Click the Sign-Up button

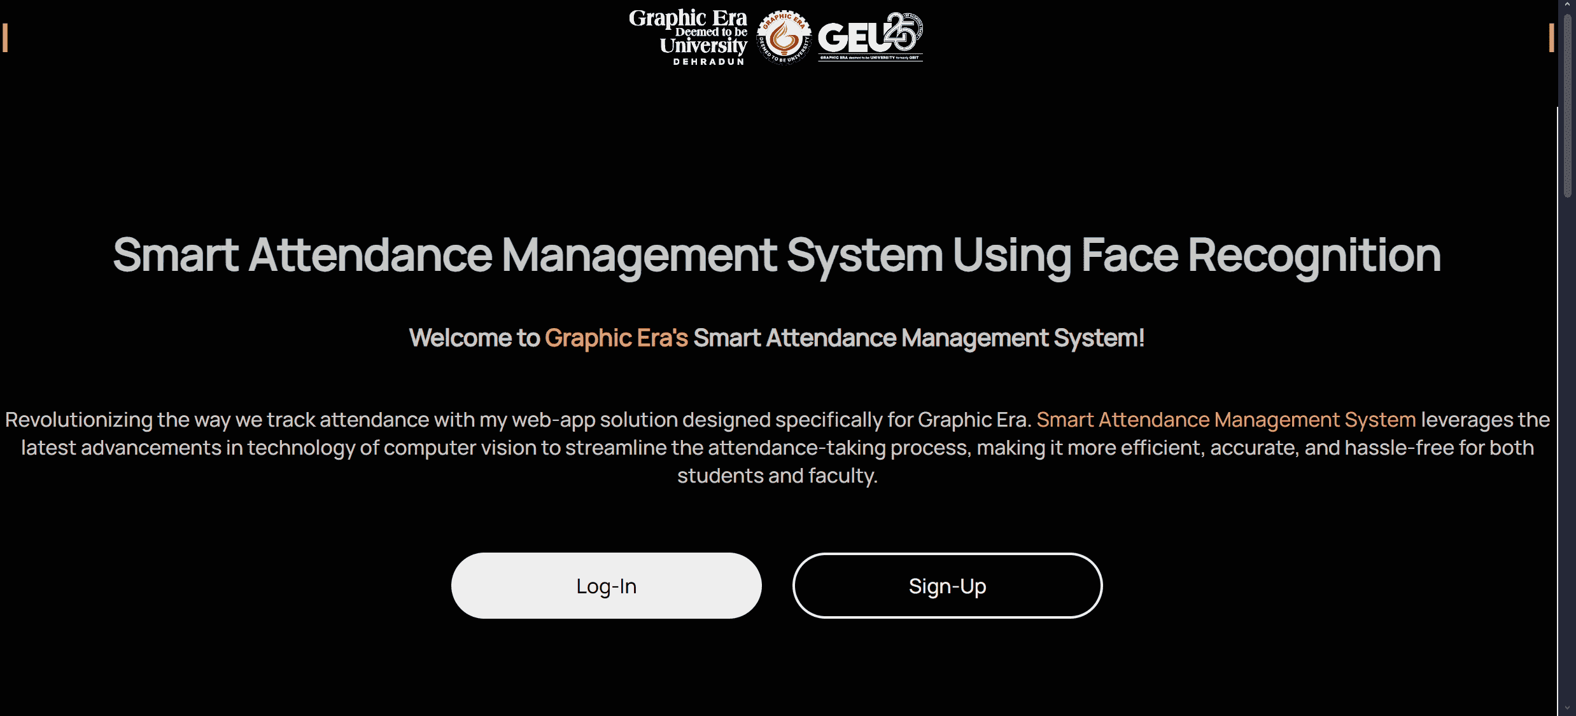pos(948,586)
